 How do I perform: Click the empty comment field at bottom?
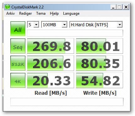click(67, 102)
